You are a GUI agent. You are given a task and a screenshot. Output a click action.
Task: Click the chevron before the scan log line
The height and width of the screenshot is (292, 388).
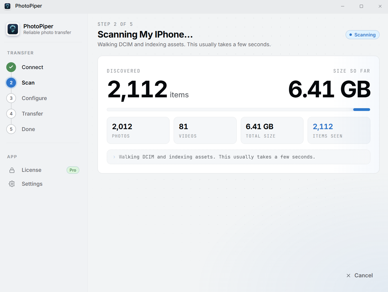click(x=114, y=157)
